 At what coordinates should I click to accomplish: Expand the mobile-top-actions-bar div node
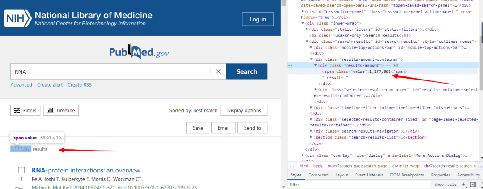tap(311, 47)
